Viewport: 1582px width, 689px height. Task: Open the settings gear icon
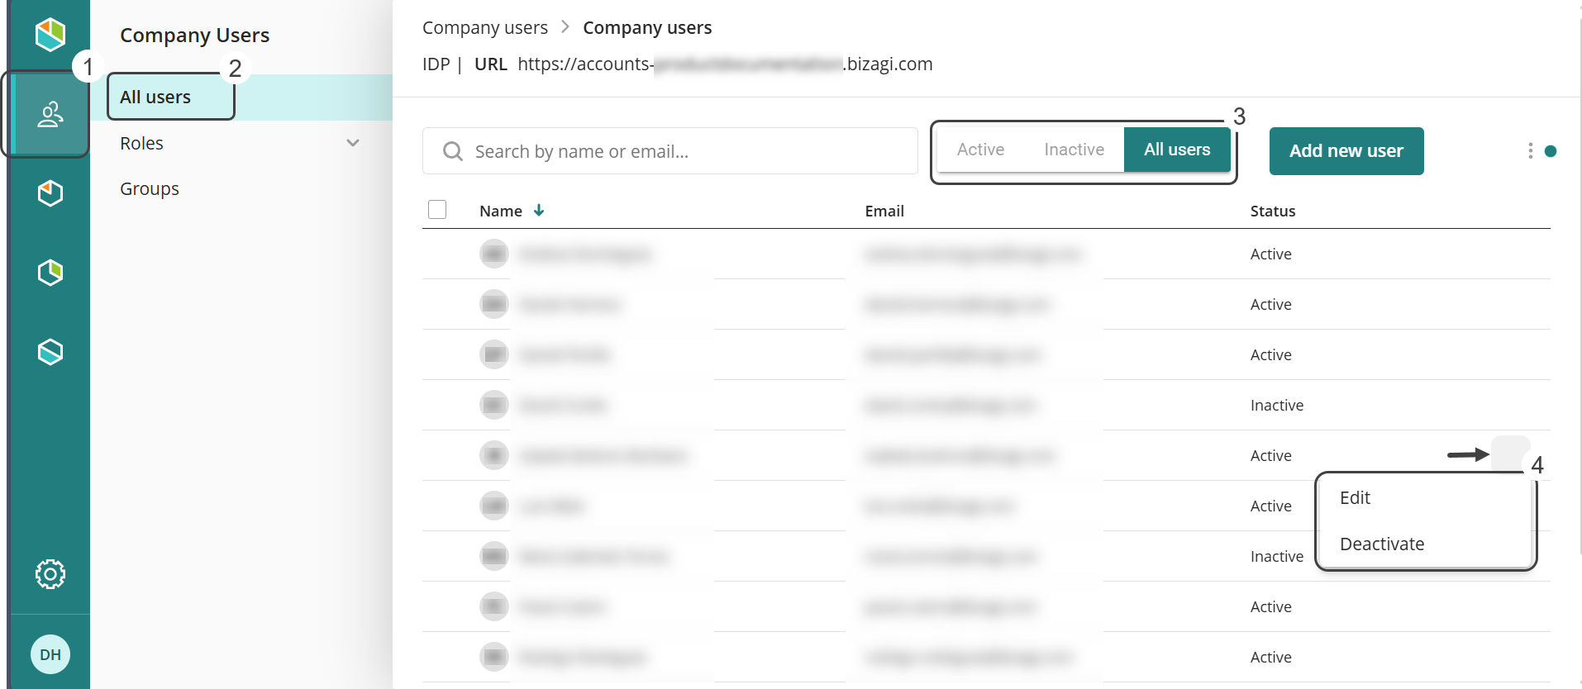[50, 573]
